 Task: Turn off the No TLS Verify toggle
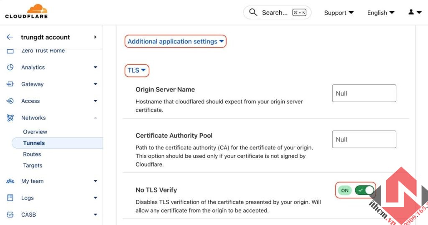364,190
